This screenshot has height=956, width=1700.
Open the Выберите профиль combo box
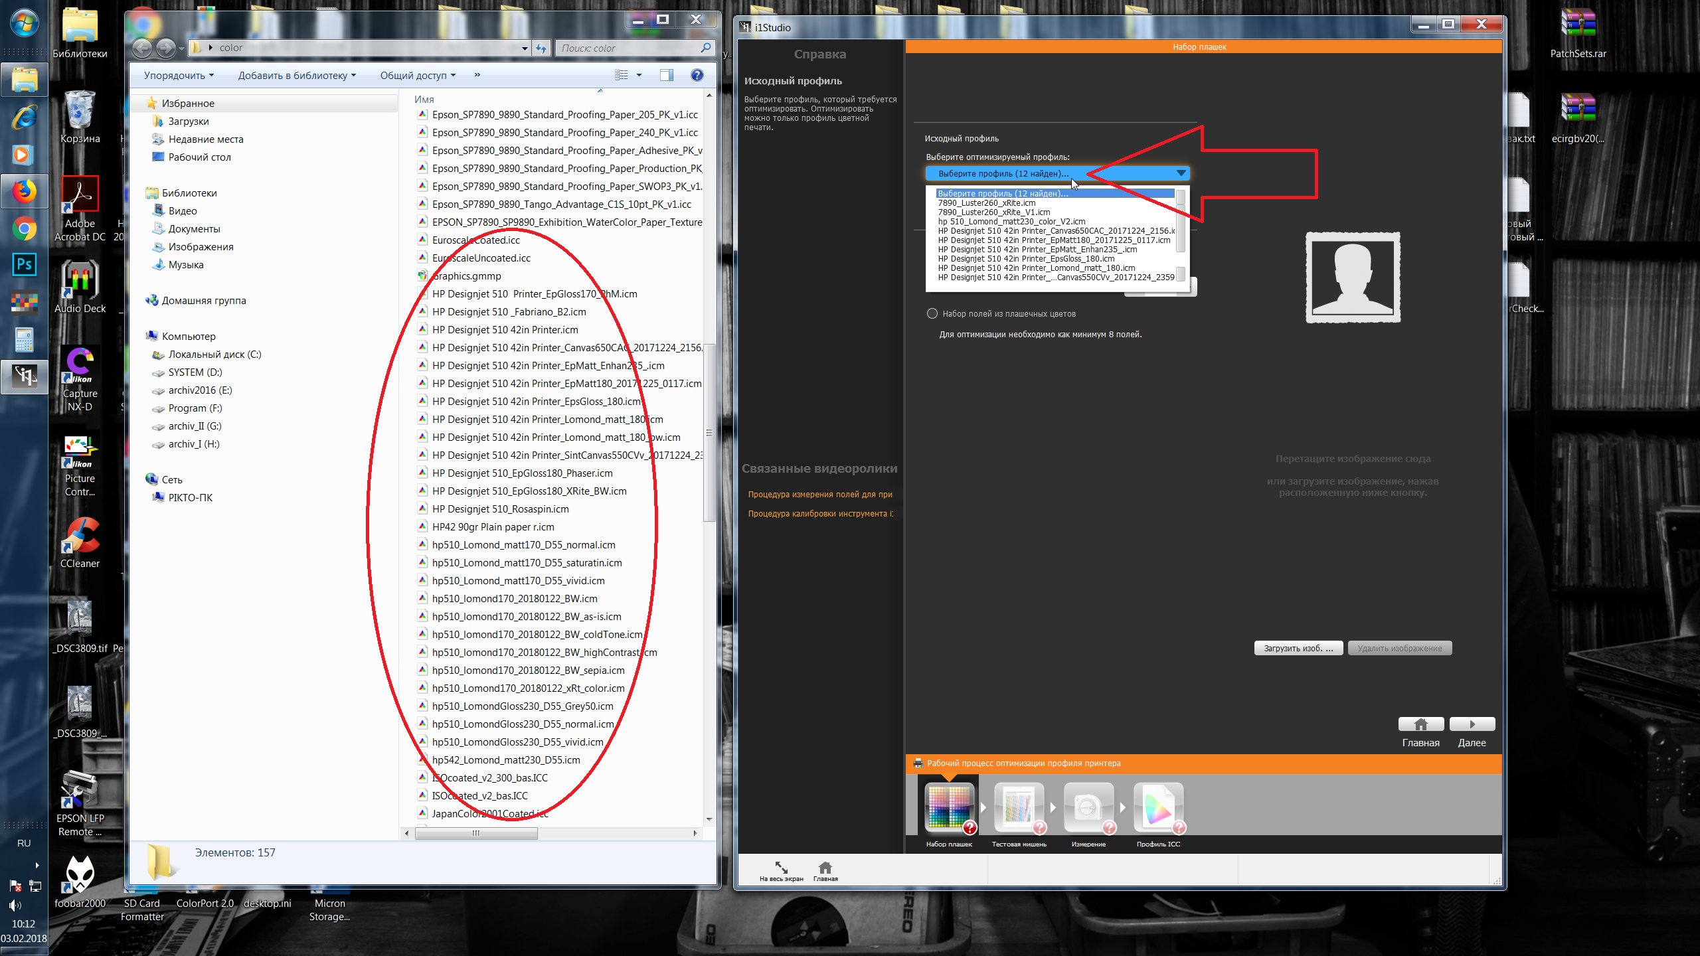[1057, 173]
